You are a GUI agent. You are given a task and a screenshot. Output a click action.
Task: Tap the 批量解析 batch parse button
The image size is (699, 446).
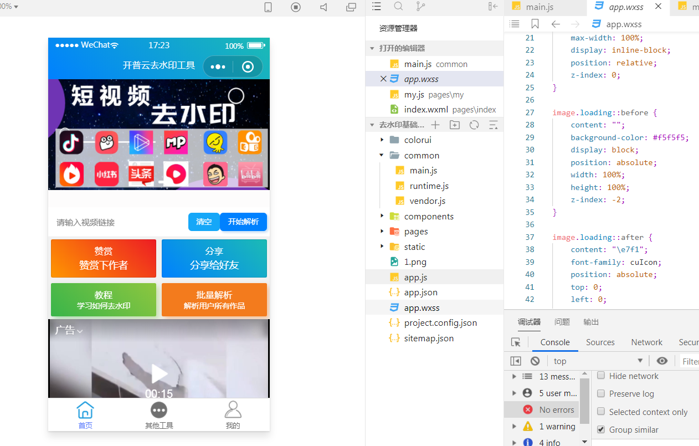pos(214,300)
